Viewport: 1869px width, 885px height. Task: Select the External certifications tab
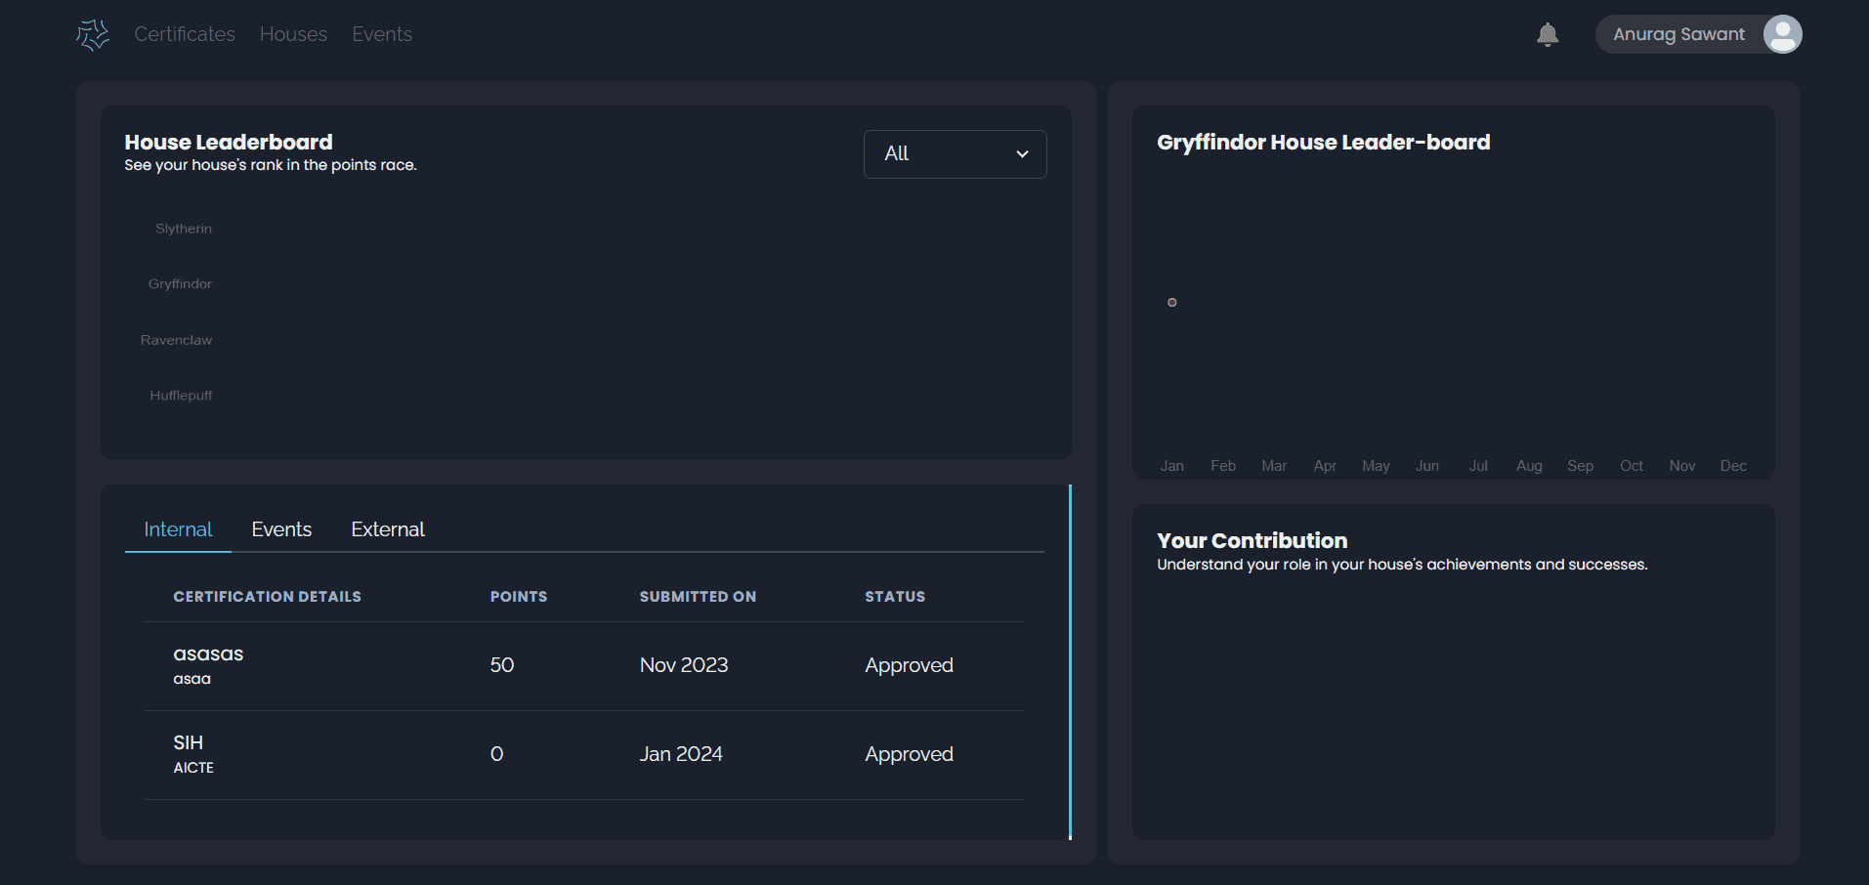(388, 529)
